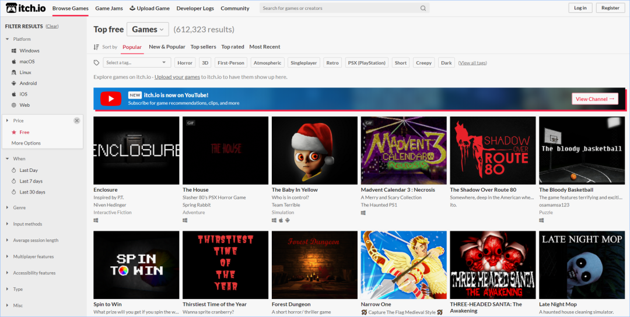
Task: Click the Linux penguin icon in filters
Action: 13,72
